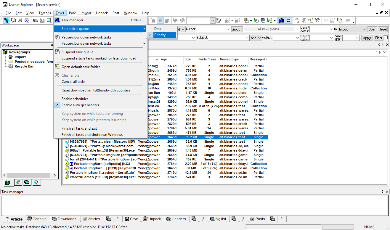Click Reset download limits&bandwidth counters

pos(100,90)
